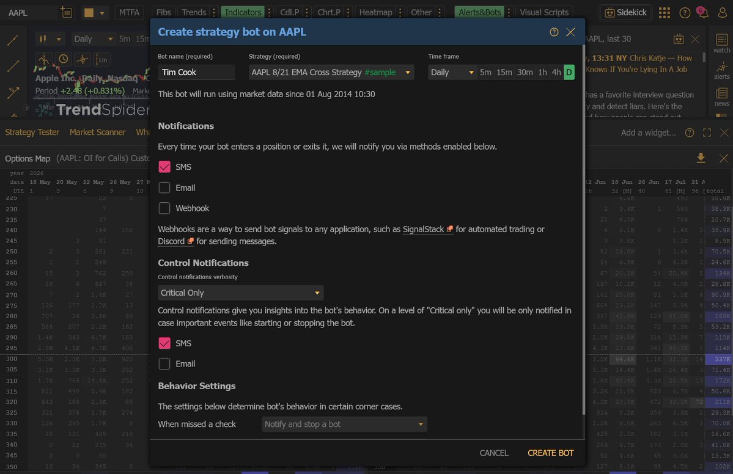Click the add-to-watchlist icon beside AAPL symbol

pyautogui.click(x=67, y=13)
